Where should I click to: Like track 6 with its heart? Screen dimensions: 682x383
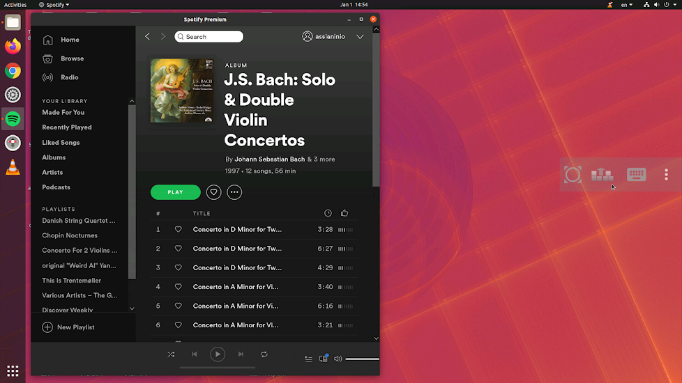(178, 325)
